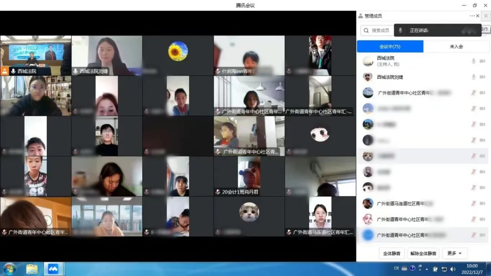Screen dimensions: 491x276
Task: Mute 西城法院刘婕 microphone in member list
Action: 473,77
